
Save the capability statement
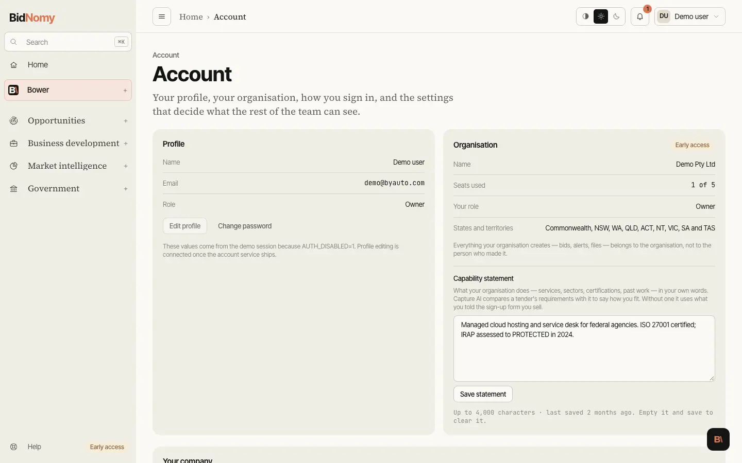tap(483, 394)
